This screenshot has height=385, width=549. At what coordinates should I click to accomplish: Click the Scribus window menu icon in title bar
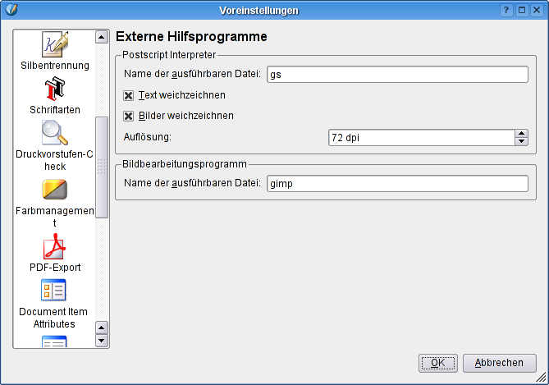pyautogui.click(x=10, y=10)
